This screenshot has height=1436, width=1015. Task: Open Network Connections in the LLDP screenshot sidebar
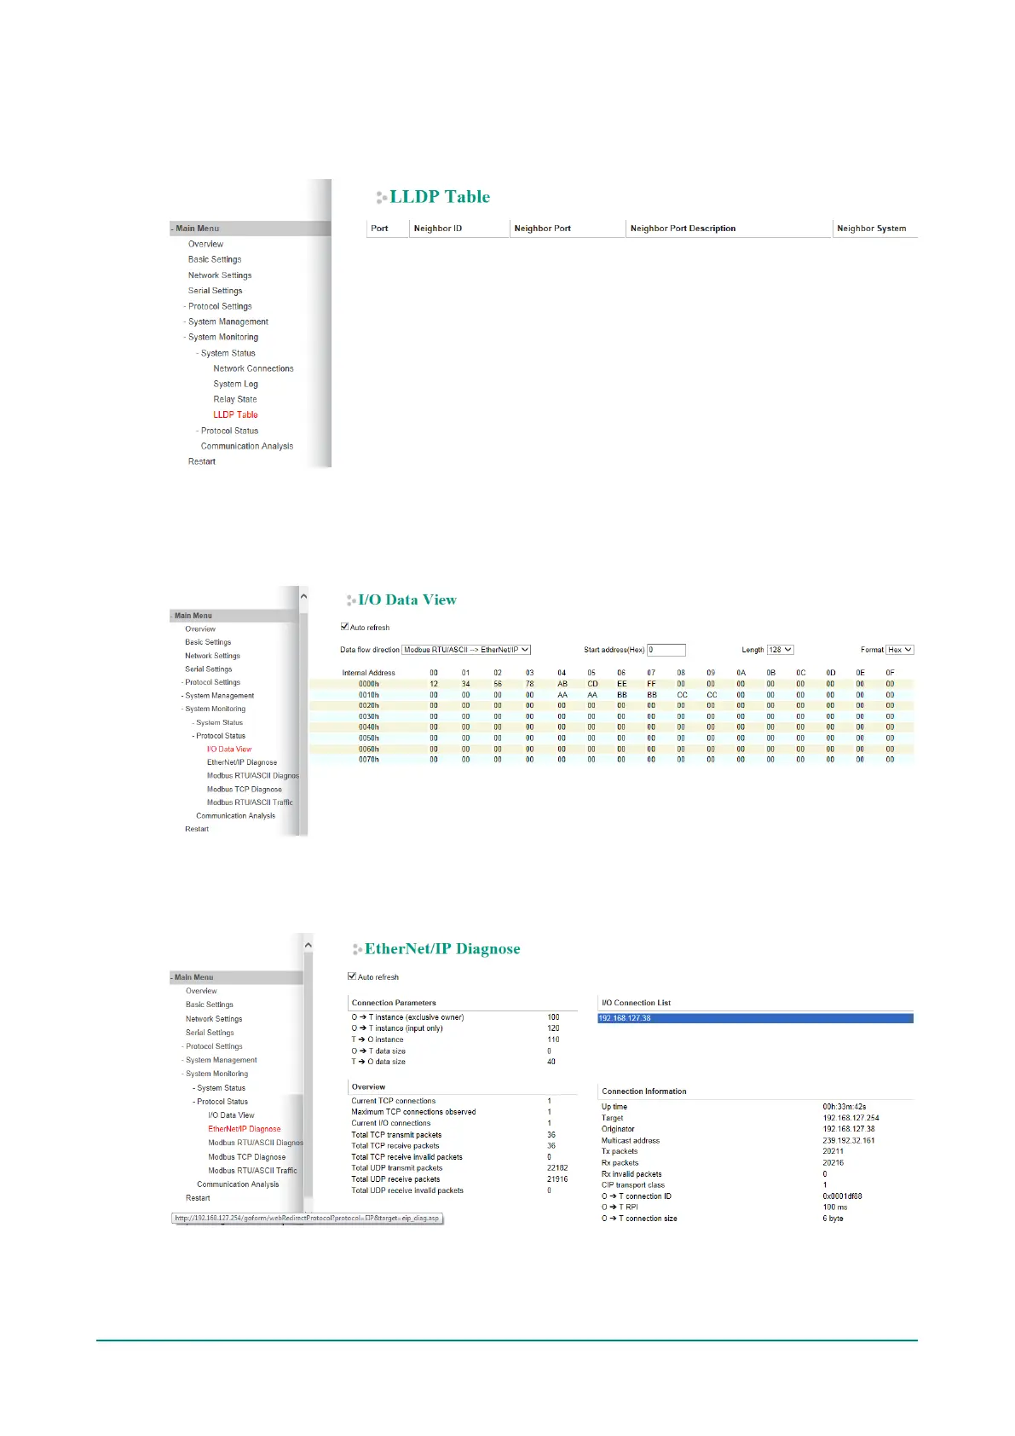click(253, 368)
